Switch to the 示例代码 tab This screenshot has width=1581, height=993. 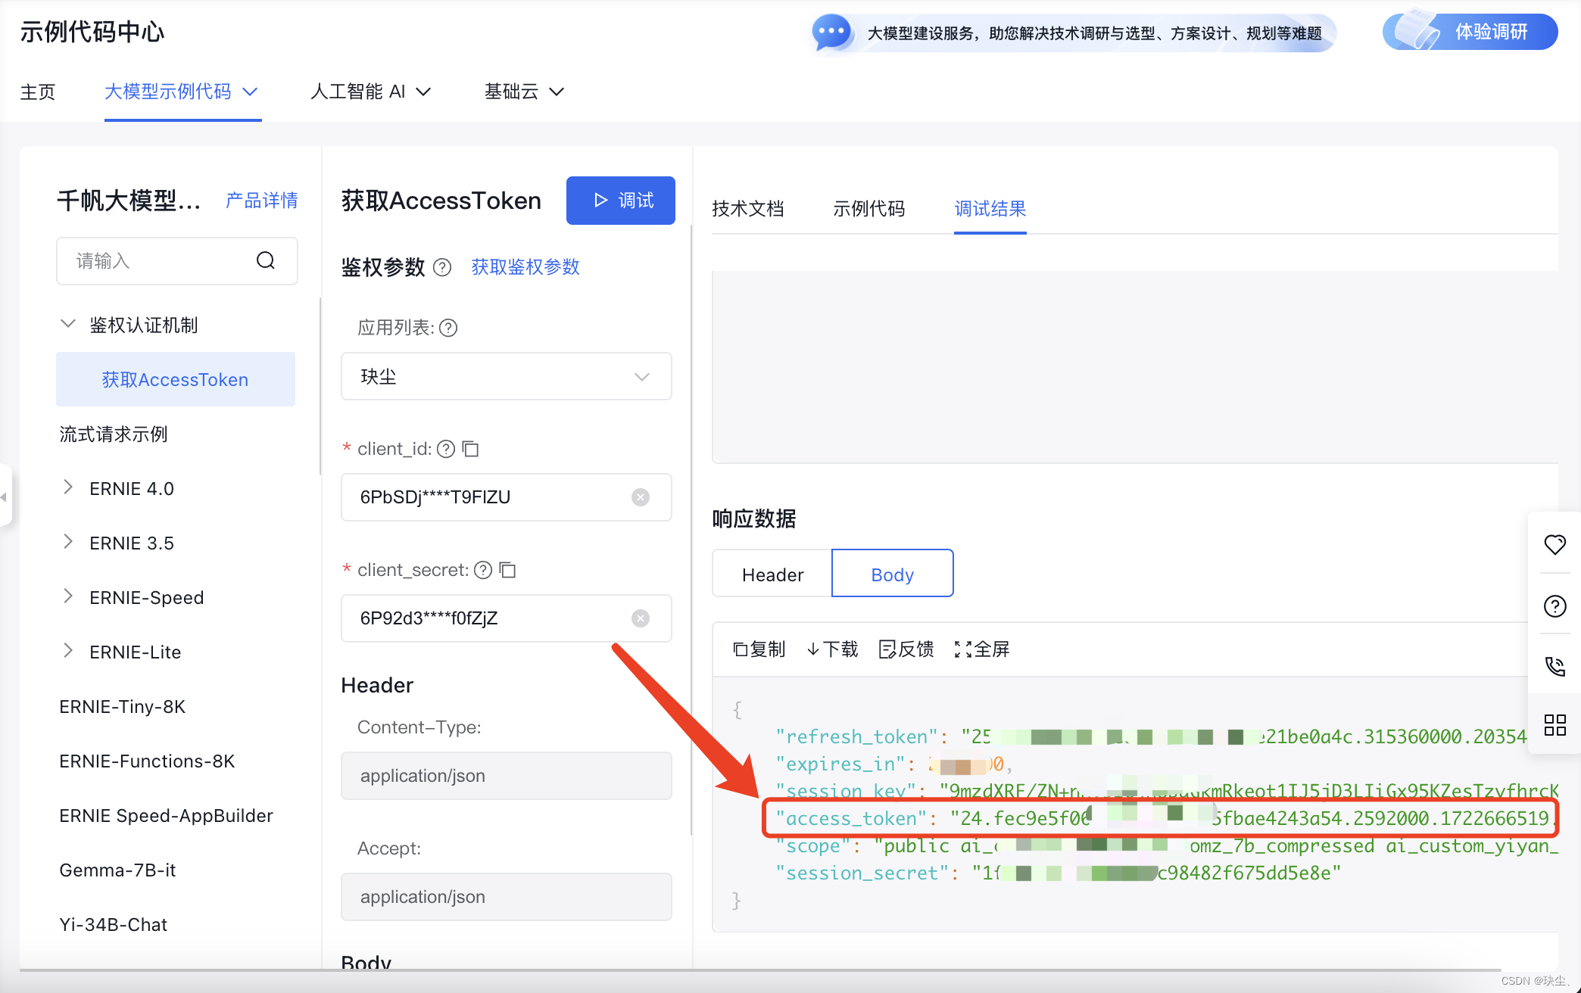point(868,209)
